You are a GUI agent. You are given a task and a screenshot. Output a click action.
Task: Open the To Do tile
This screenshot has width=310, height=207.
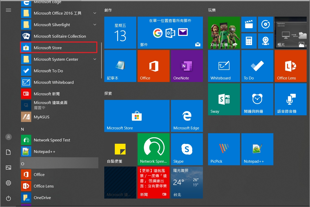click(257, 66)
